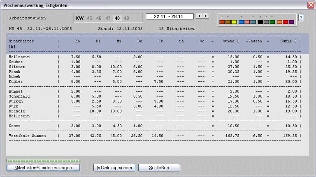Select the Dürr employee name
Image resolution: width=316 pixels, height=177 pixels.
point(13,106)
